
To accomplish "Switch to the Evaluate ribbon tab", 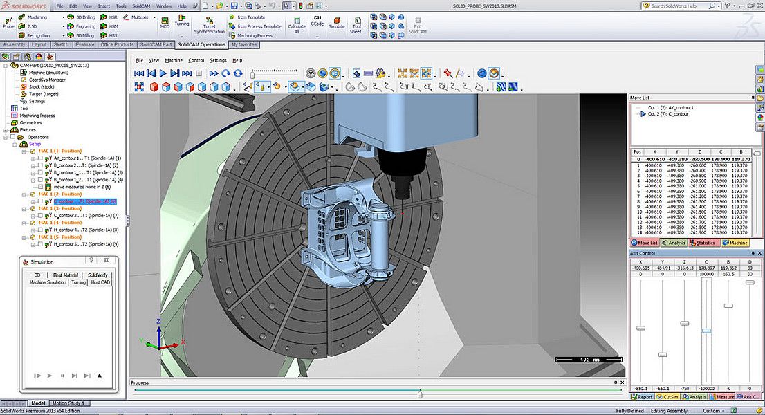I will (x=85, y=44).
